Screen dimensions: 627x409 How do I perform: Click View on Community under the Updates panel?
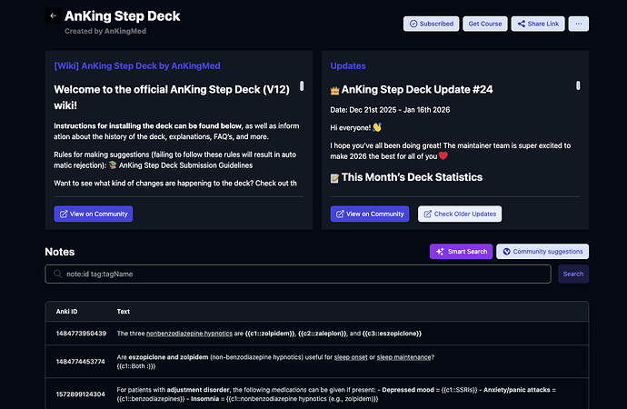tap(369, 214)
